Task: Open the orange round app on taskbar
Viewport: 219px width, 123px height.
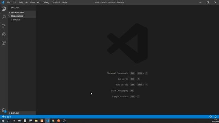Action: tap(59, 121)
